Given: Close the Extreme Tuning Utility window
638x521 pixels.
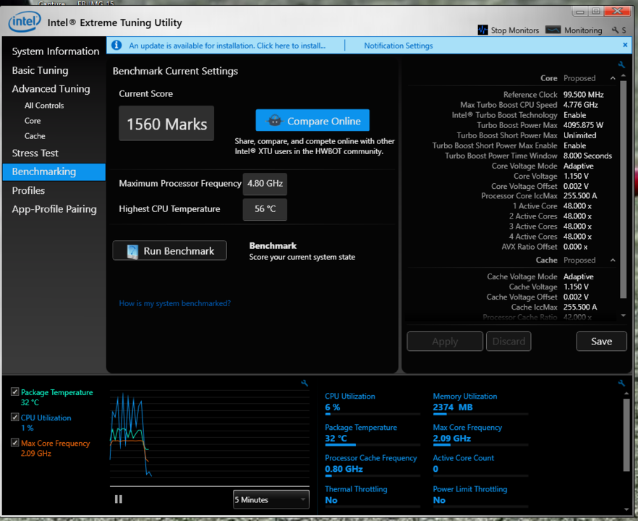Looking at the screenshot, I should coord(617,12).
